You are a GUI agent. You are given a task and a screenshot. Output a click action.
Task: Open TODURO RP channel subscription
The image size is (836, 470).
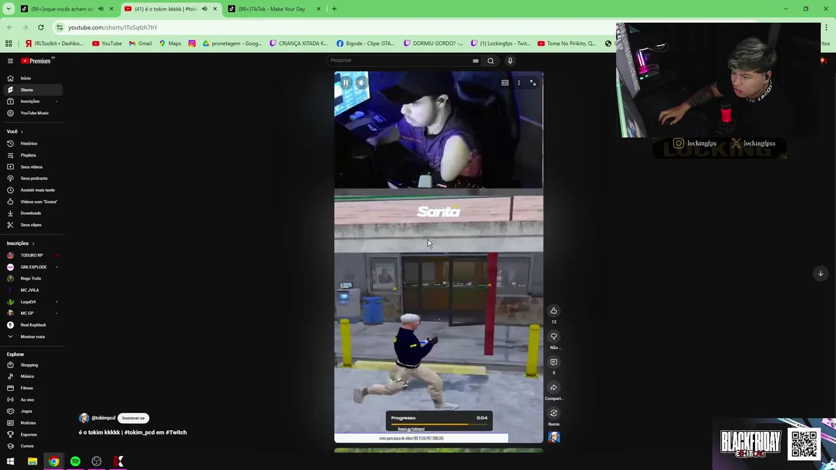pyautogui.click(x=31, y=255)
